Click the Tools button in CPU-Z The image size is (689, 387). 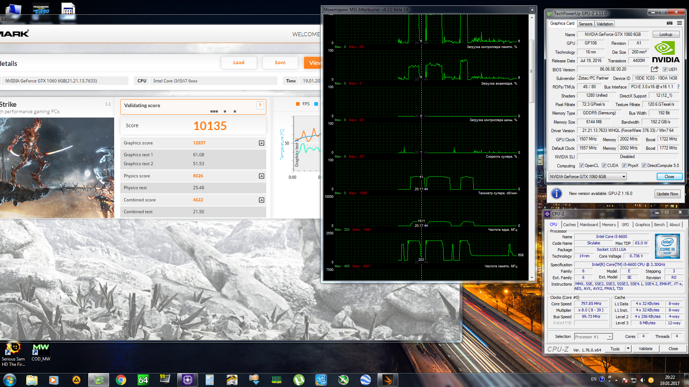(615, 349)
